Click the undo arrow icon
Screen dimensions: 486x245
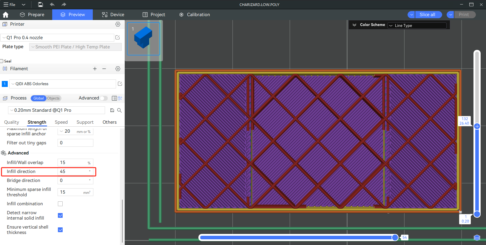point(52,4)
